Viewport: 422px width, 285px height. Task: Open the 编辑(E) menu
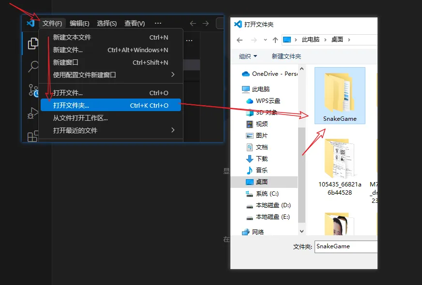coord(79,23)
